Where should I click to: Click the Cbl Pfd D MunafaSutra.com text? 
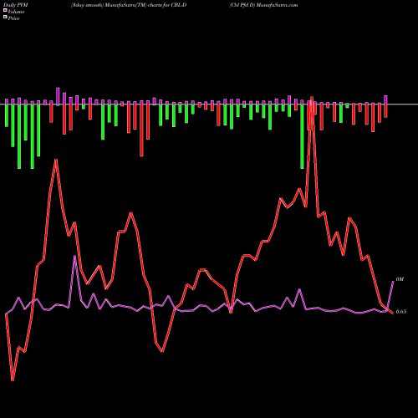[263, 5]
